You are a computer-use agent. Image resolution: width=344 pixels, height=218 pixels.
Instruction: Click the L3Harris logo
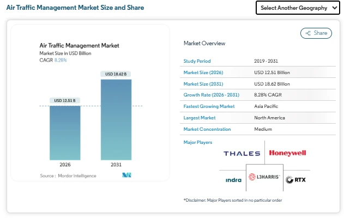[264, 178]
